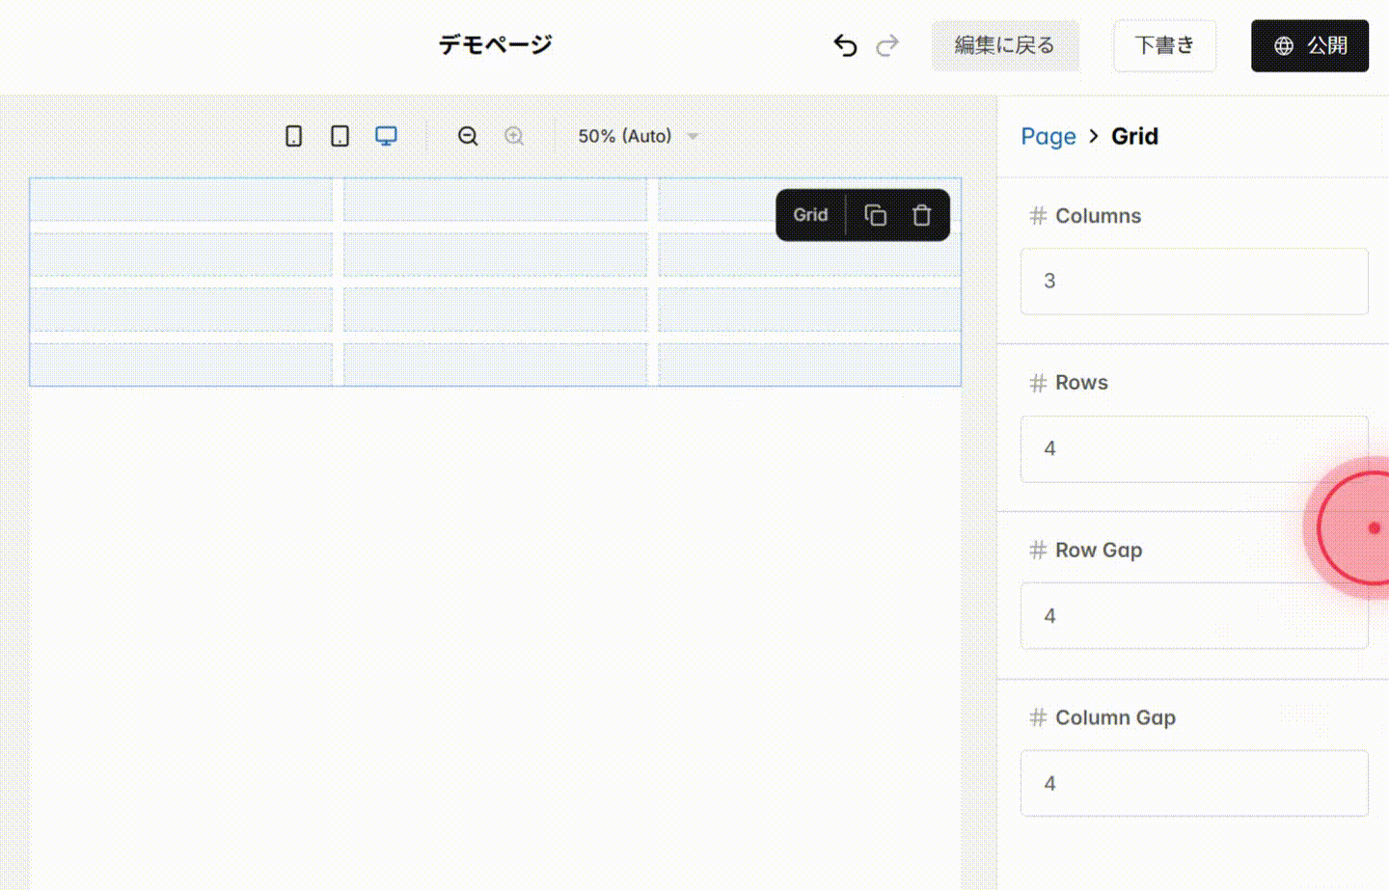Redo the last undone action
This screenshot has width=1389, height=890.
coord(887,44)
